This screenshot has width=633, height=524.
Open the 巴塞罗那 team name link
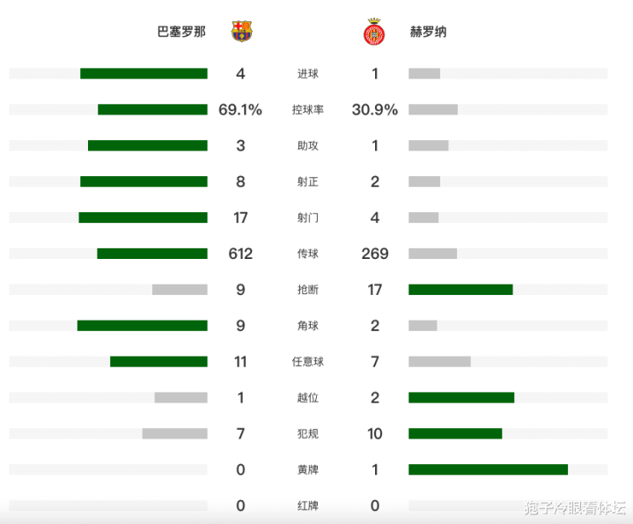tap(181, 32)
